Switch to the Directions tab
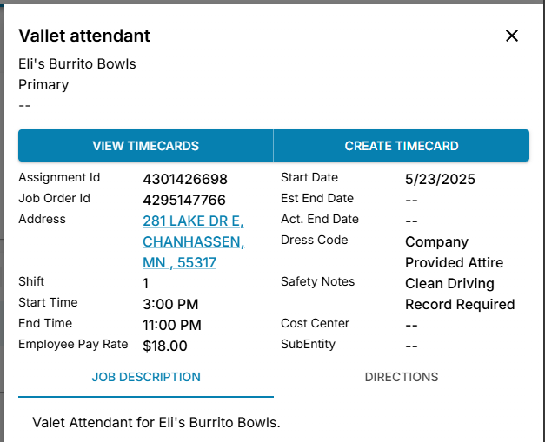This screenshot has height=442, width=545. 401,377
